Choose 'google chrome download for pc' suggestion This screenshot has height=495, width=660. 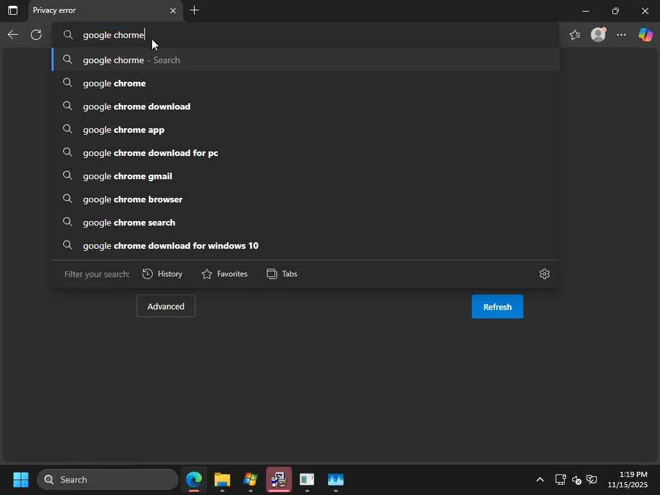click(306, 153)
